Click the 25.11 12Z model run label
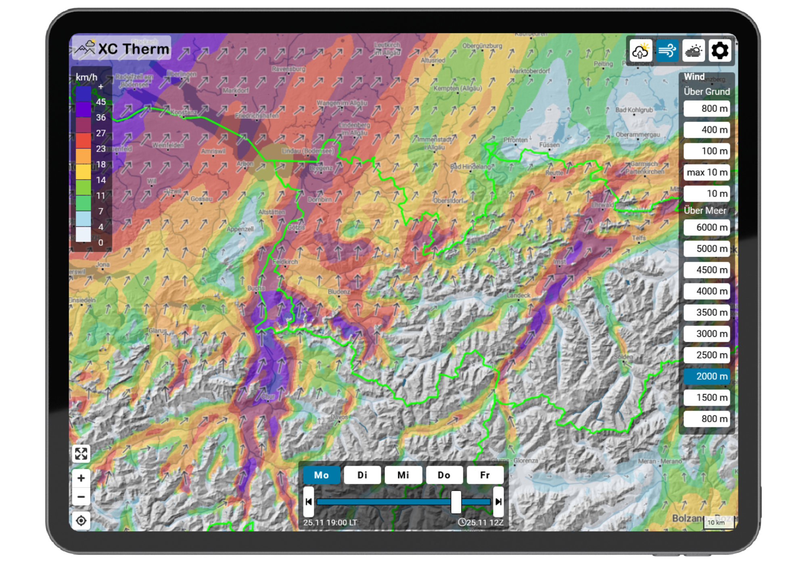Image resolution: width=807 pixels, height=564 pixels. (x=481, y=523)
